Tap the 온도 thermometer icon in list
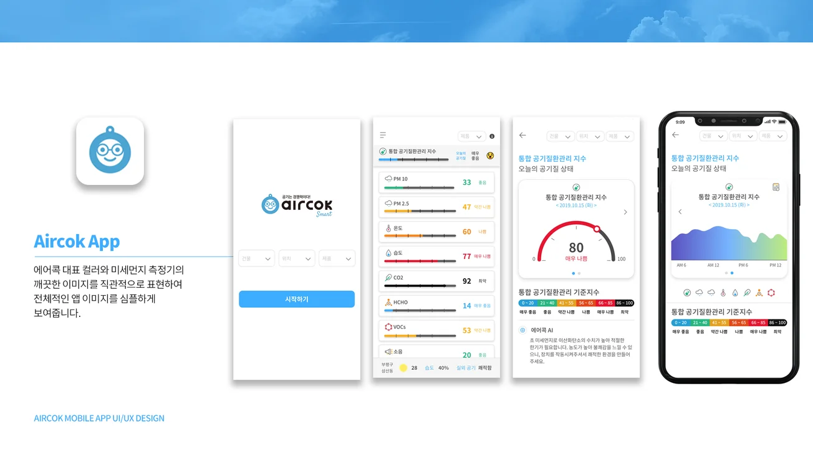Viewport: 813px width, 457px height. pyautogui.click(x=388, y=228)
